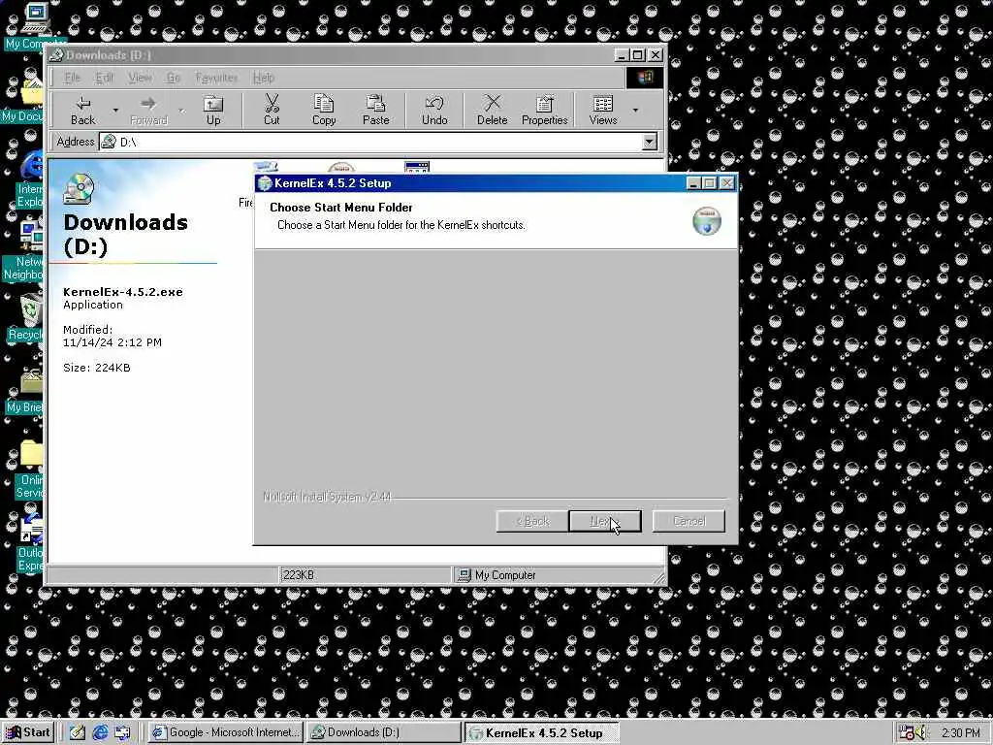Click the notepad-style Quick Launch icon
The height and width of the screenshot is (745, 993).
(x=78, y=732)
